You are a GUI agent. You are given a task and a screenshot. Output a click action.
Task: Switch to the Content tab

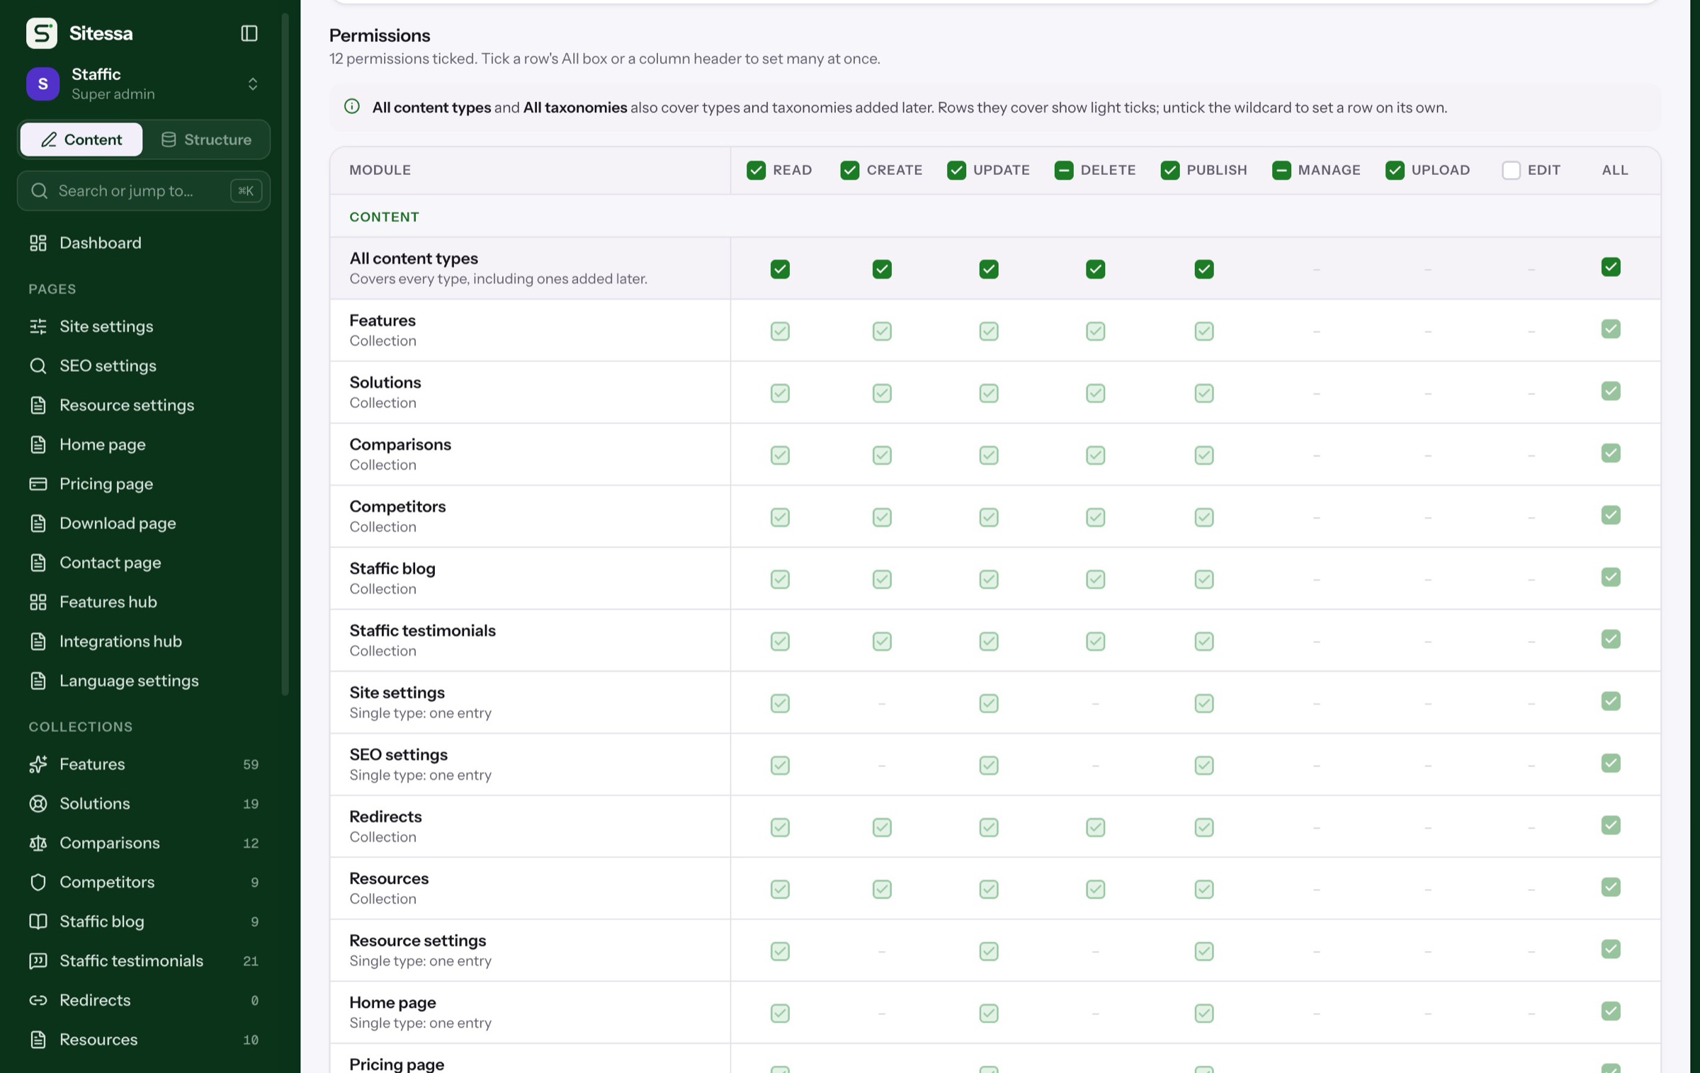point(81,140)
